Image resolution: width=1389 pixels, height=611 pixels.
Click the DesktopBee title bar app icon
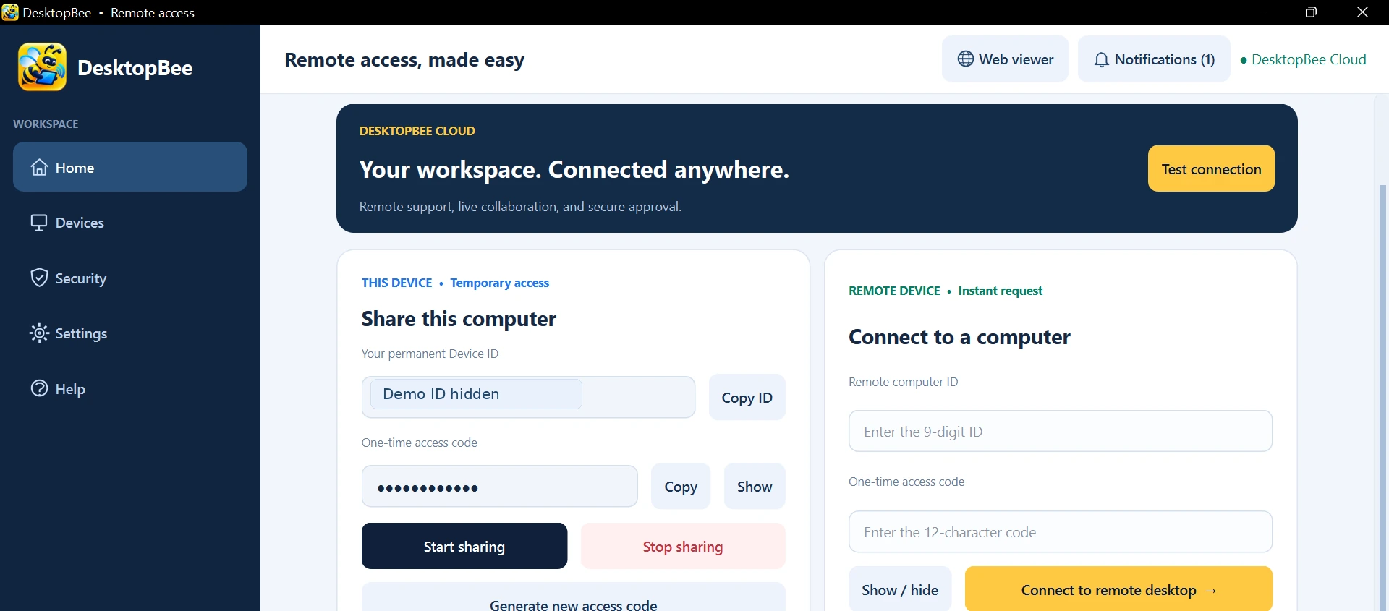tap(10, 12)
